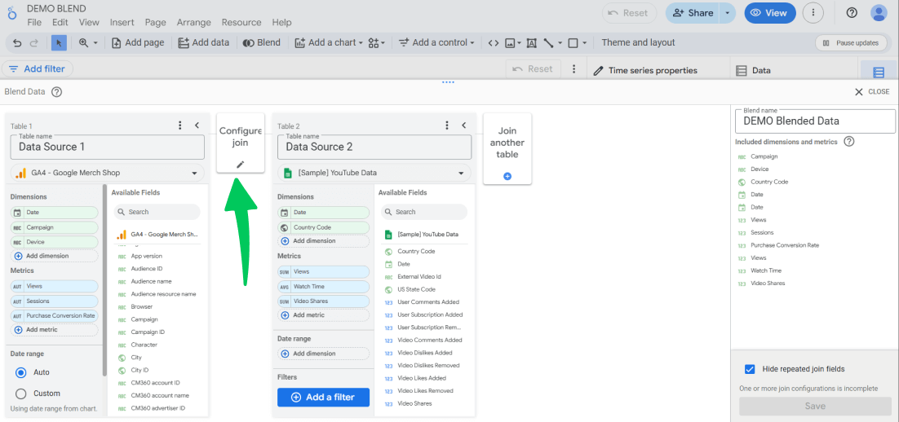Collapse Table 2 with the chevron arrow
The image size is (899, 422).
tap(463, 125)
